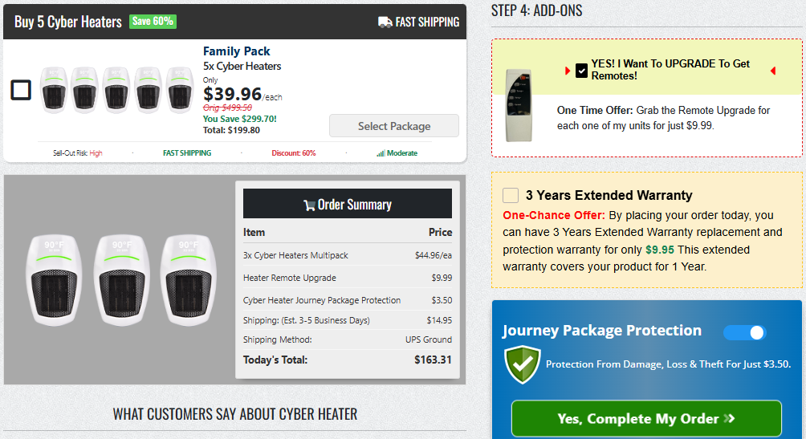This screenshot has height=439, width=806.
Task: Click the green shield checkmark icon
Action: pyautogui.click(x=523, y=364)
